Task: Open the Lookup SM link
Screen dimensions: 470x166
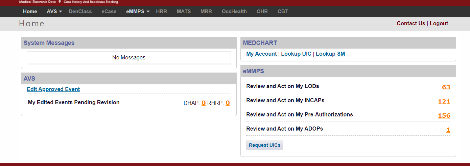Action: pos(330,54)
